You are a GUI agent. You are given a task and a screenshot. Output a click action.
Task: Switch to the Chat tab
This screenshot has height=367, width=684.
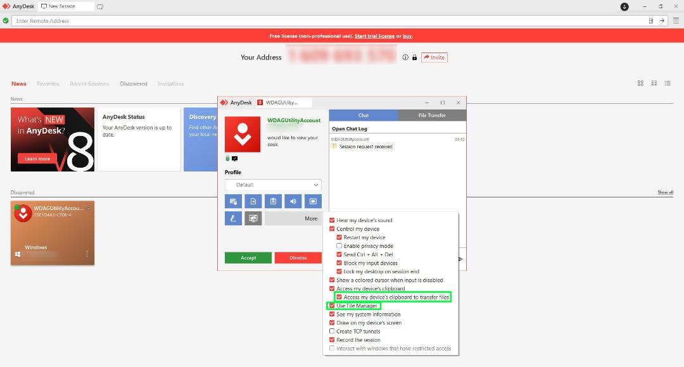click(364, 115)
